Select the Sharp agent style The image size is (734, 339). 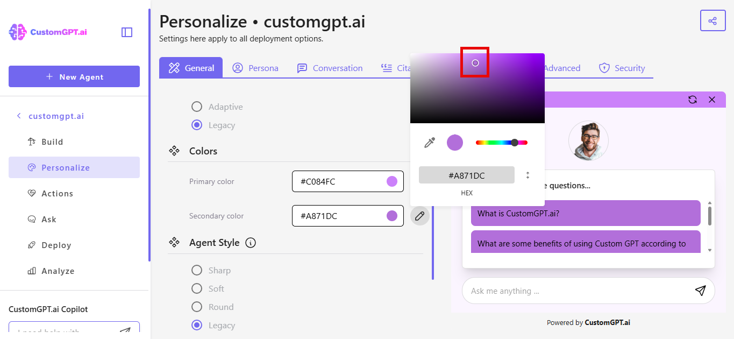pyautogui.click(x=197, y=270)
